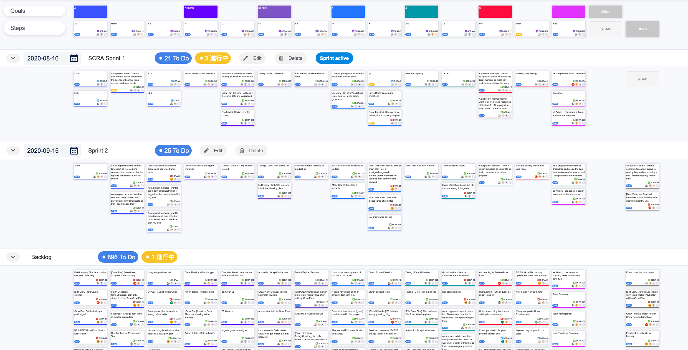Expand the Backlog section chevron
688x350 pixels.
click(12, 257)
